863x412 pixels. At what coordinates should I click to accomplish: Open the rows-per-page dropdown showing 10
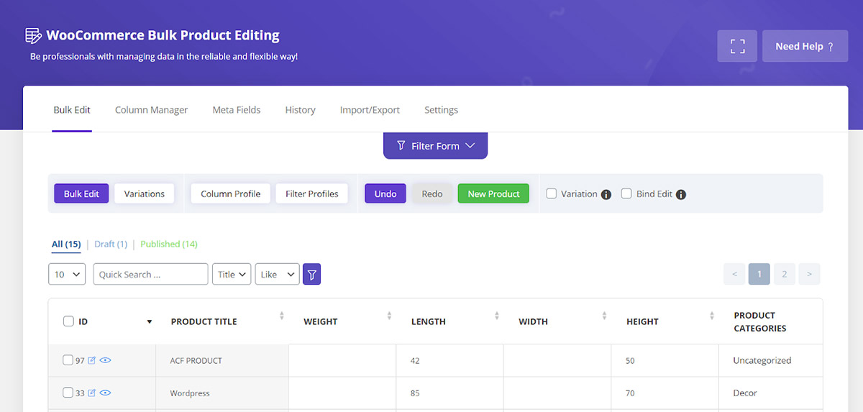click(67, 274)
